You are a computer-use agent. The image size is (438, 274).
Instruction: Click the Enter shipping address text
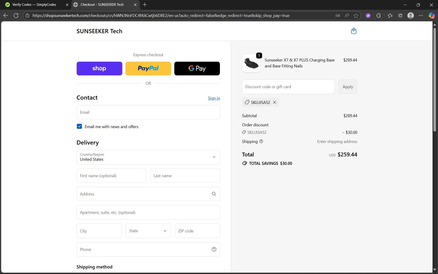coord(337,141)
